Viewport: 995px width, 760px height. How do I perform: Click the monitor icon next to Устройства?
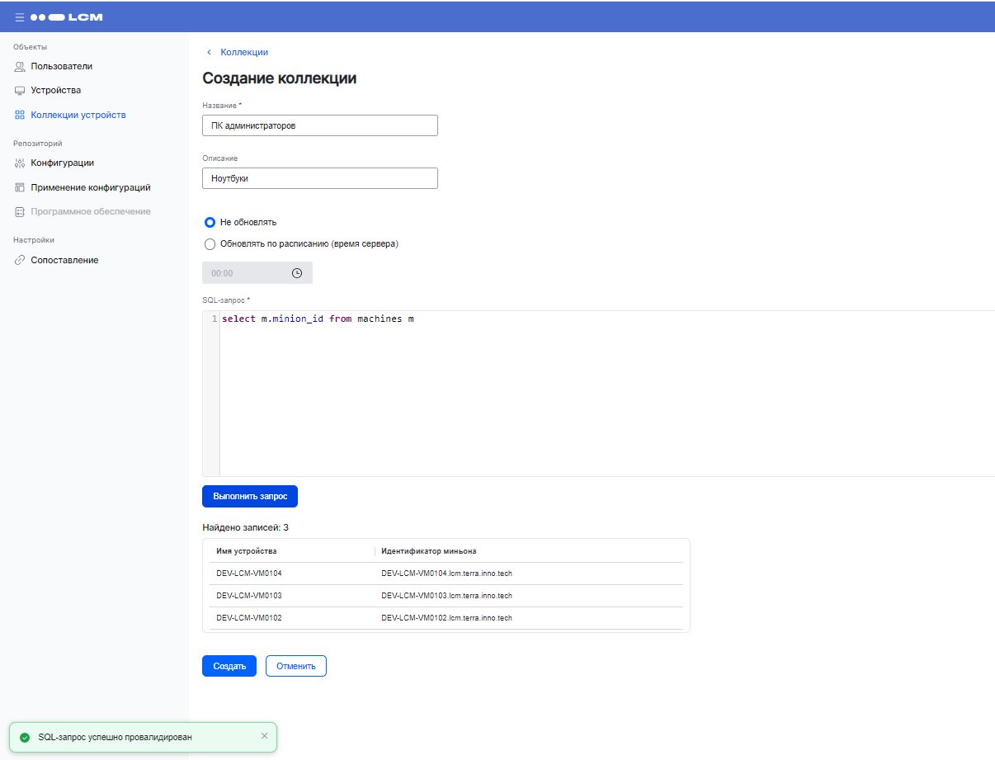(20, 91)
